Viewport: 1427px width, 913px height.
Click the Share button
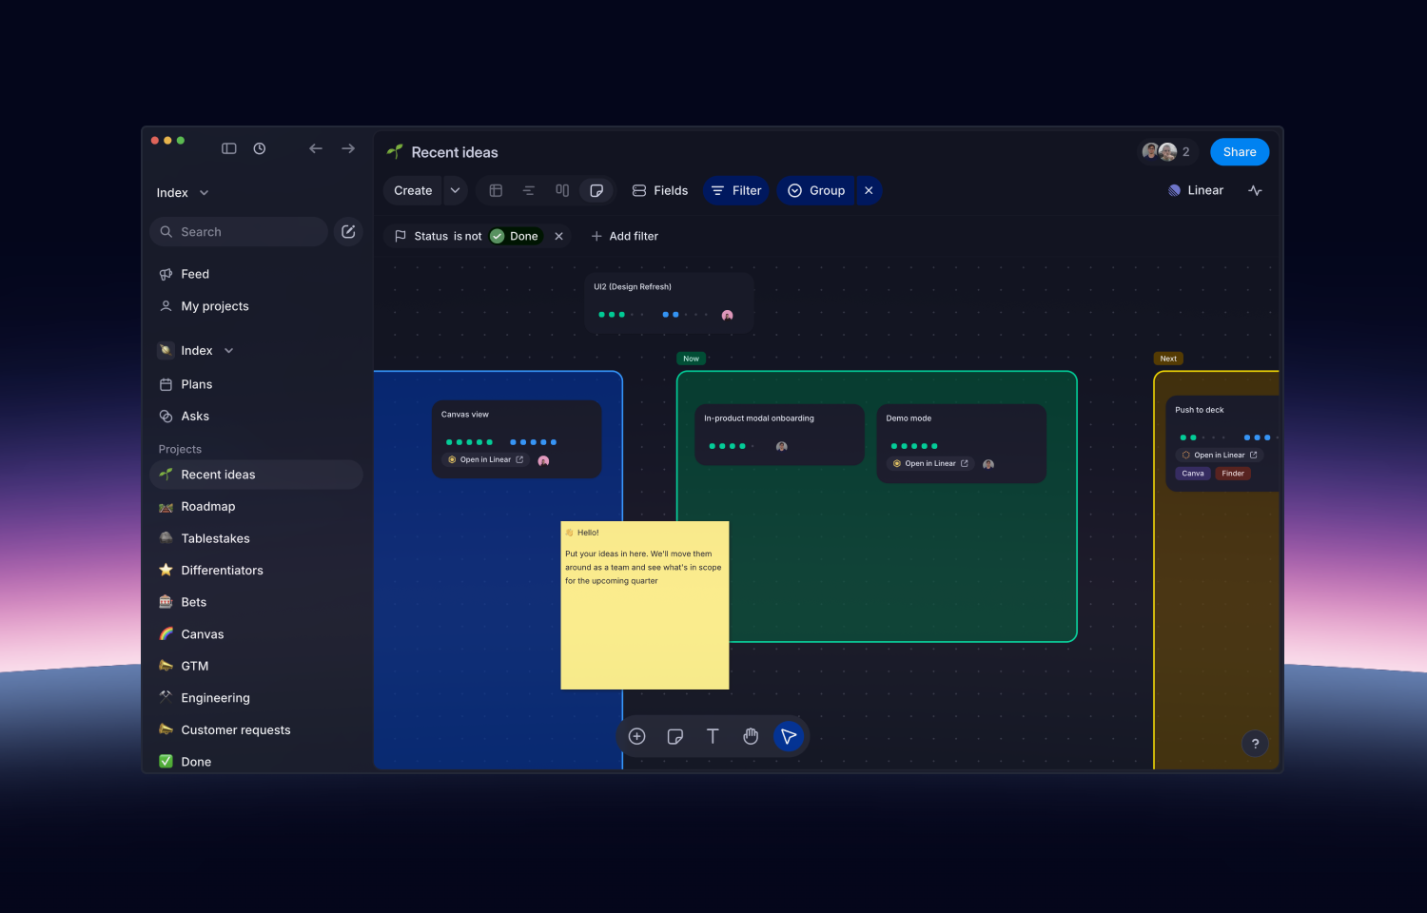pyautogui.click(x=1240, y=152)
